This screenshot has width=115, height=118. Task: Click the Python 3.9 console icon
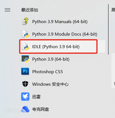25,59
